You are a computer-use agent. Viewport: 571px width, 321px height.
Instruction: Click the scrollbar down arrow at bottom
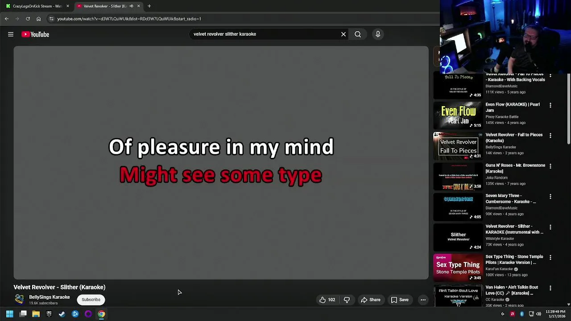pos(568,305)
